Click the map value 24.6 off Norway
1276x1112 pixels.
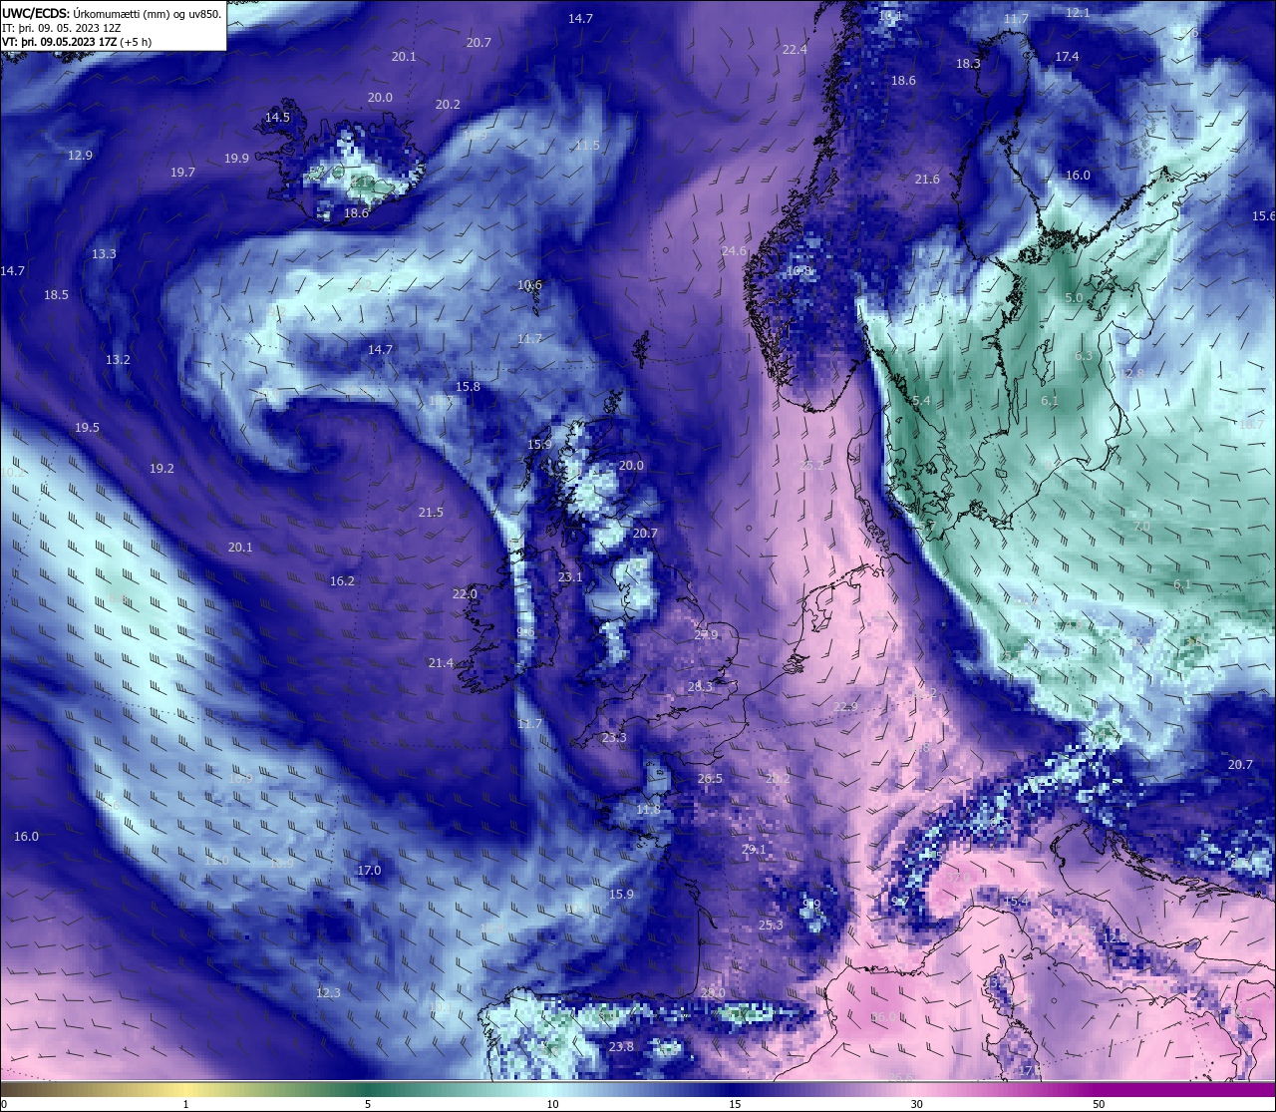[x=734, y=251]
